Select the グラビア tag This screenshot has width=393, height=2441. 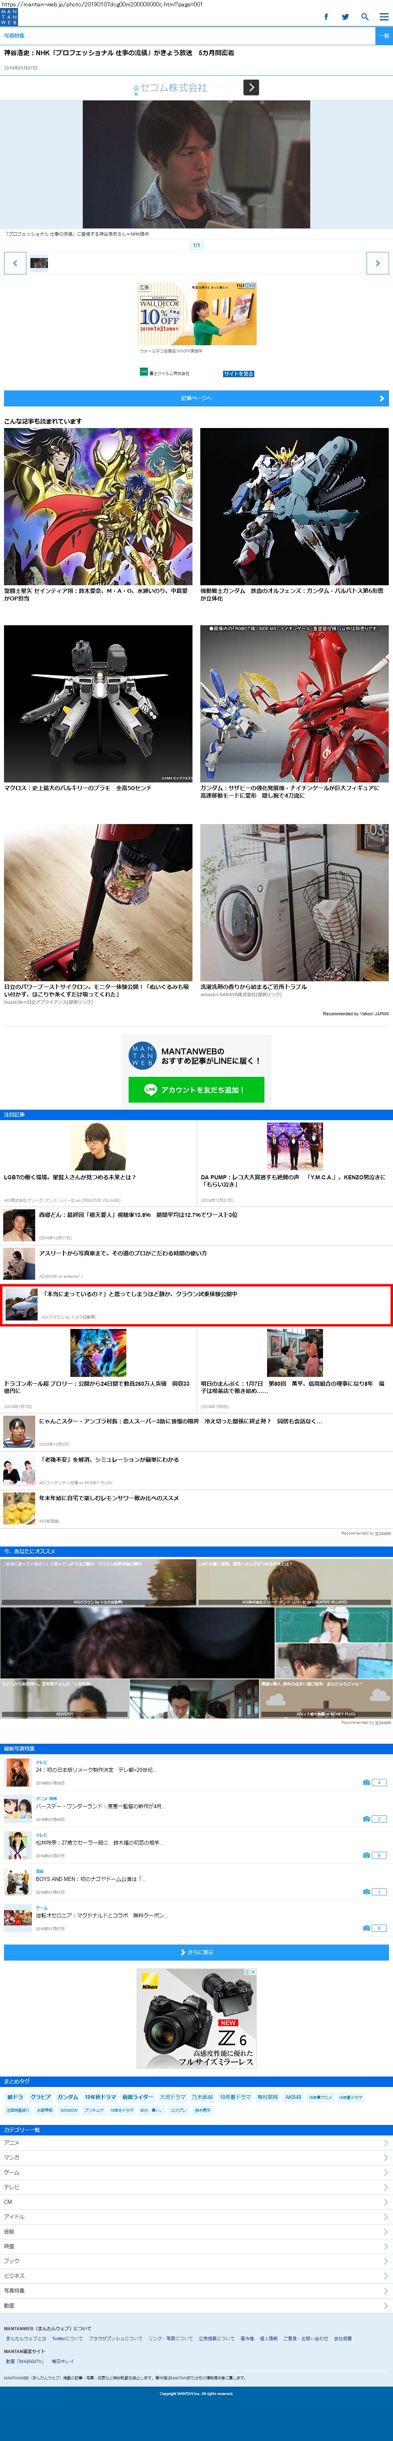[x=41, y=2097]
